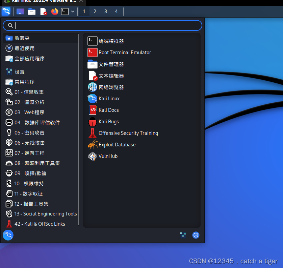
Task: Click the show desktop icon in the panel
Action: (x=20, y=12)
